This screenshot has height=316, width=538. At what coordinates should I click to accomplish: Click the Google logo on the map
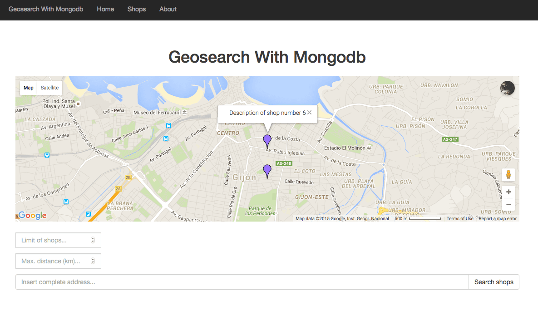tap(32, 215)
